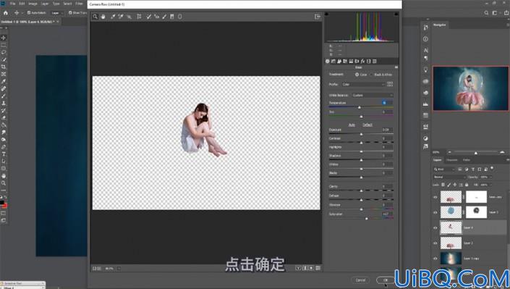Open the layer filter Kind dropdown

445,169
